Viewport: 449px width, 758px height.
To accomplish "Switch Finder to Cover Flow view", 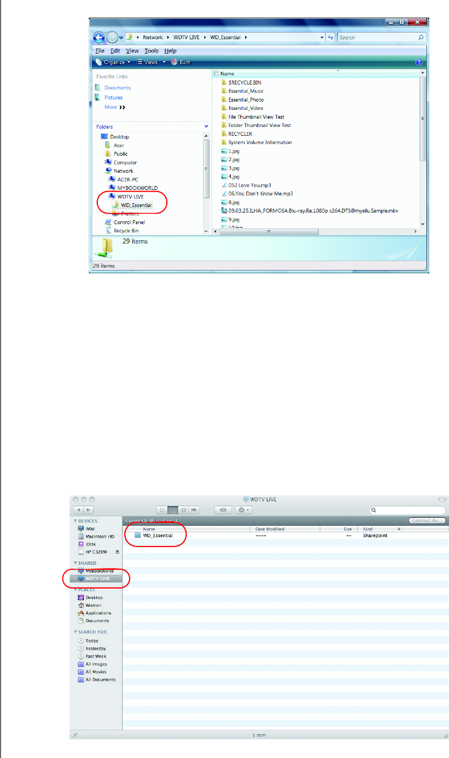I will (194, 510).
